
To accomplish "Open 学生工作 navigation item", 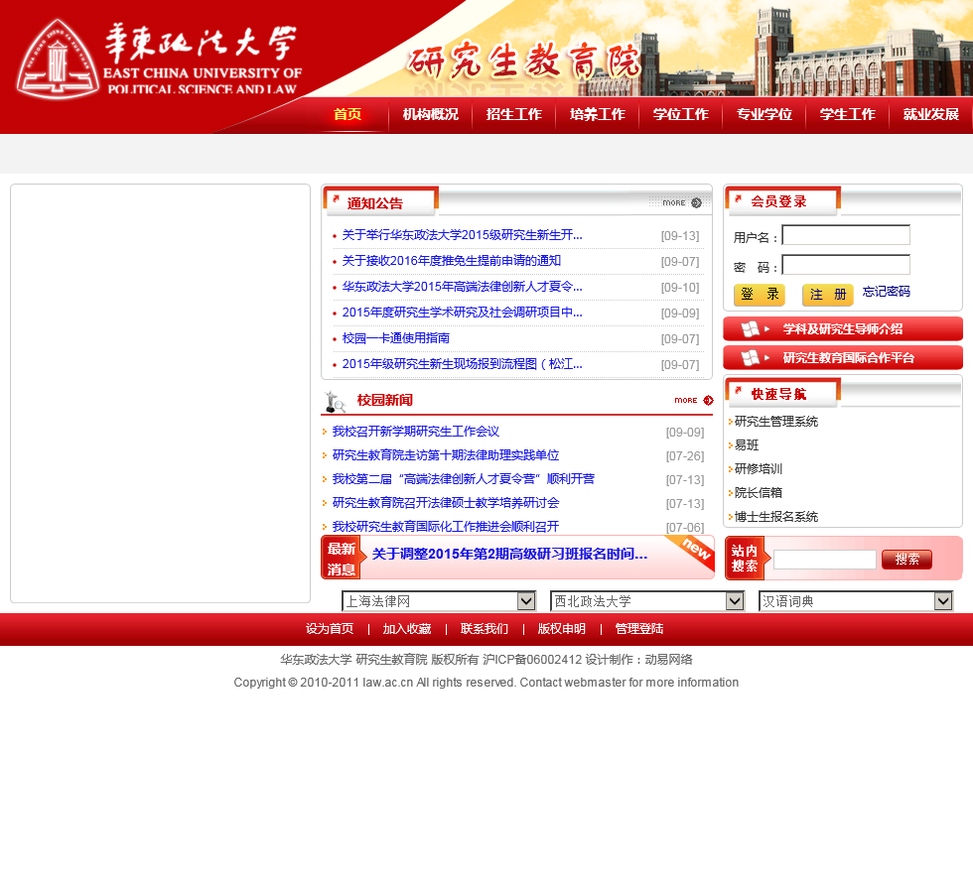I will (x=848, y=114).
